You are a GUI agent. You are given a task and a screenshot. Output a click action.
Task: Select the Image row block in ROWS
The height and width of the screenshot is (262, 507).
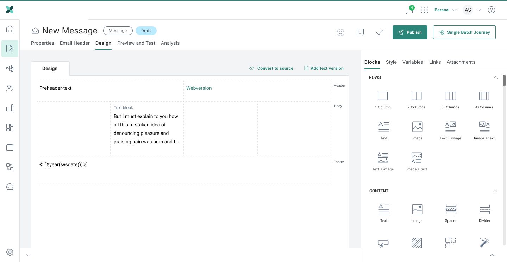click(417, 131)
